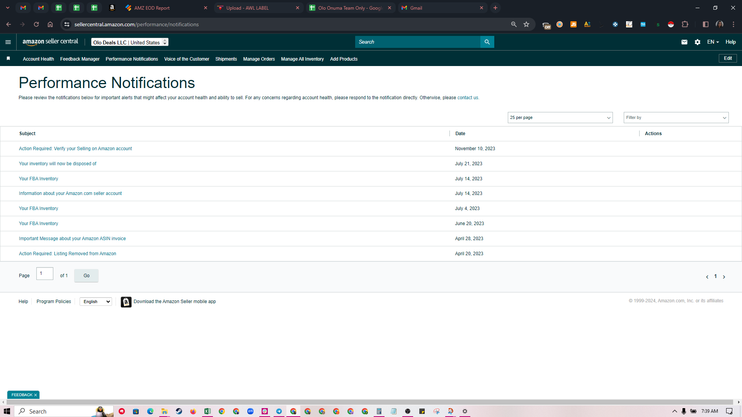Open 'Action Required: Listing Removed from Amazon'
This screenshot has width=742, height=417.
point(68,254)
